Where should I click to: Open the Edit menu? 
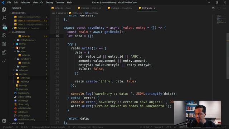point(16,3)
